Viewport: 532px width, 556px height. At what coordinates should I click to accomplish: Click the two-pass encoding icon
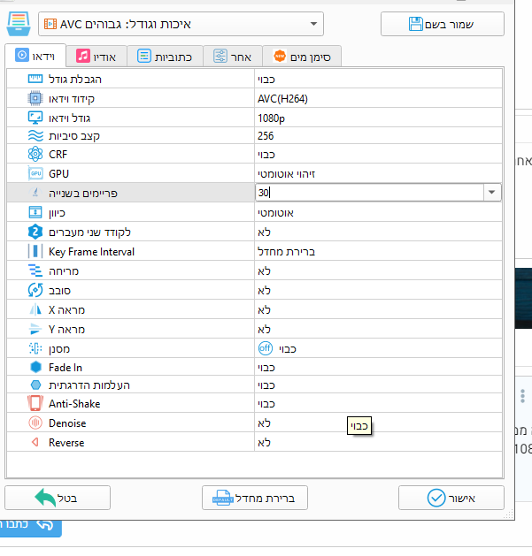[x=35, y=232]
